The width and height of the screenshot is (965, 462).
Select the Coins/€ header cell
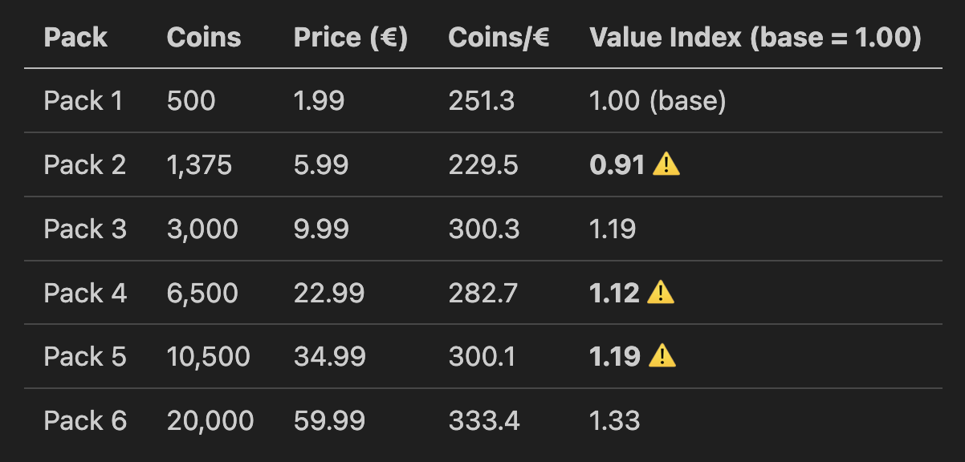(499, 37)
